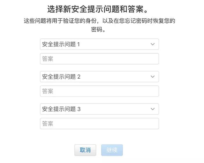Focus the answer field under question 1

(x=99, y=59)
